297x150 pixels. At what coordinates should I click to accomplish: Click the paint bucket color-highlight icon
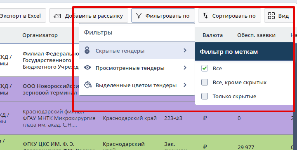tap(88, 85)
